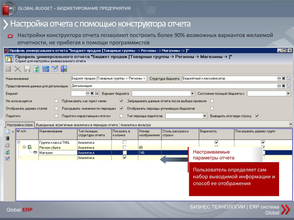Collapse the Регион сбыта tree node

point(24,147)
